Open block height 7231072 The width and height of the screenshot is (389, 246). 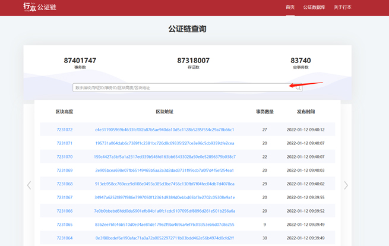pos(65,130)
